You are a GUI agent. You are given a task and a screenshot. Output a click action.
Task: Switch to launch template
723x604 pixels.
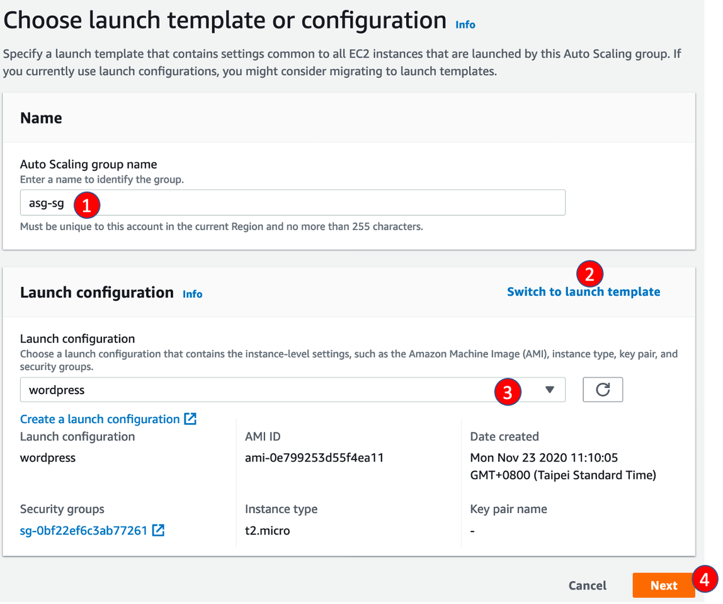click(583, 292)
